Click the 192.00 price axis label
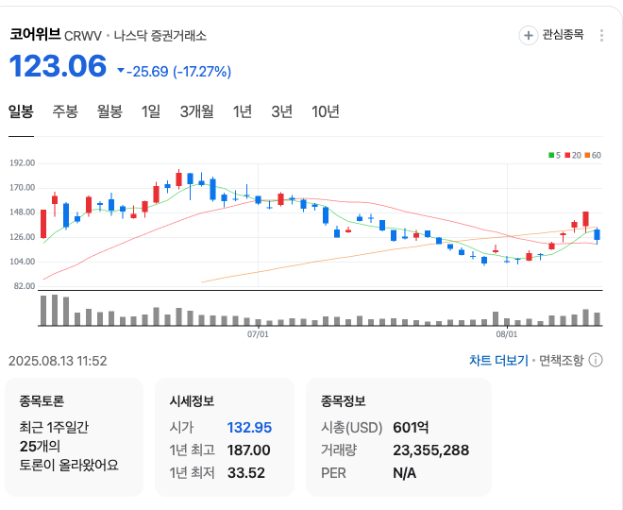 pyautogui.click(x=23, y=163)
